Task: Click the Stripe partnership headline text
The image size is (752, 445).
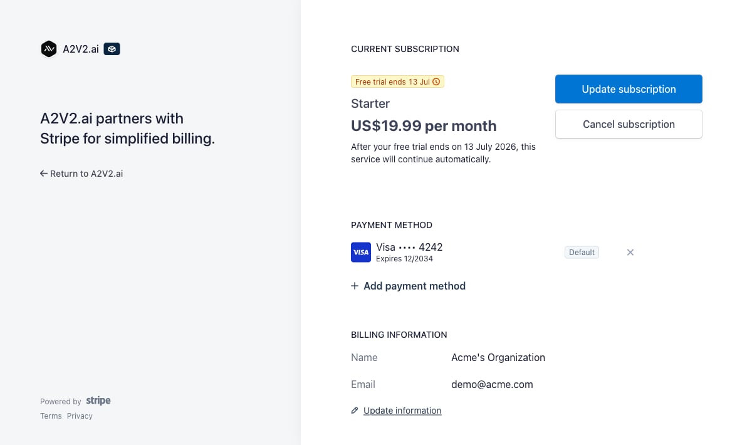Action: (128, 128)
